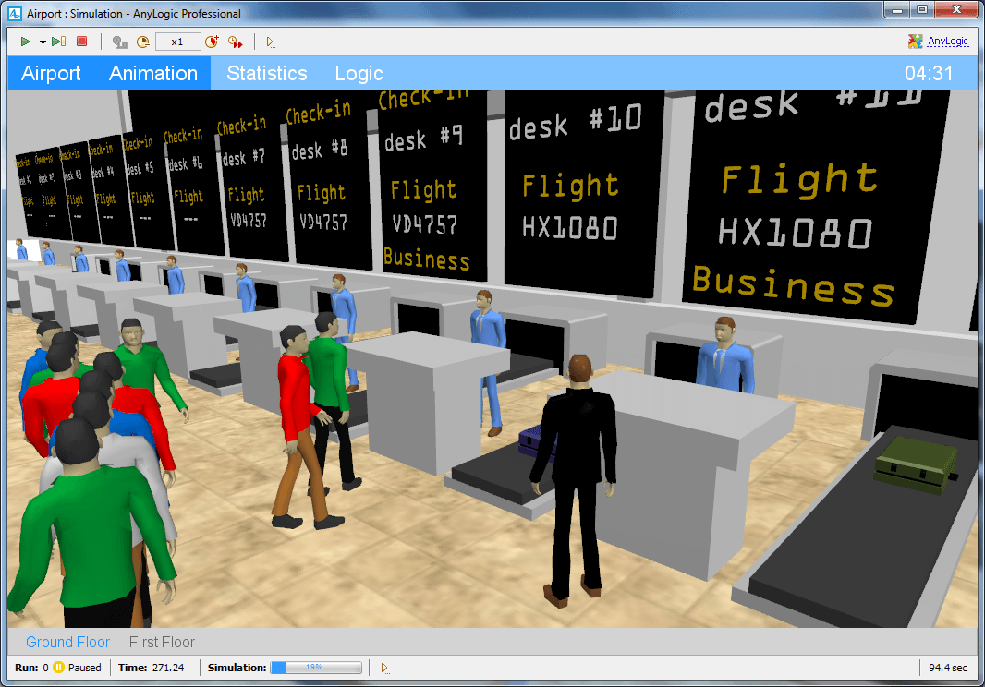
Task: Open the AnyLogic link
Action: 947,42
